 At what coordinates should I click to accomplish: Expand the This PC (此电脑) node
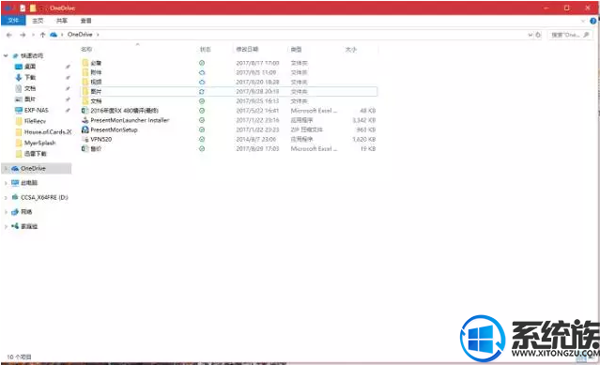[6, 183]
